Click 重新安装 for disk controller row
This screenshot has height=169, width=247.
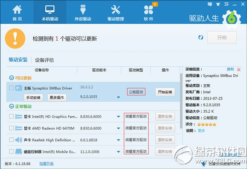pos(165,151)
